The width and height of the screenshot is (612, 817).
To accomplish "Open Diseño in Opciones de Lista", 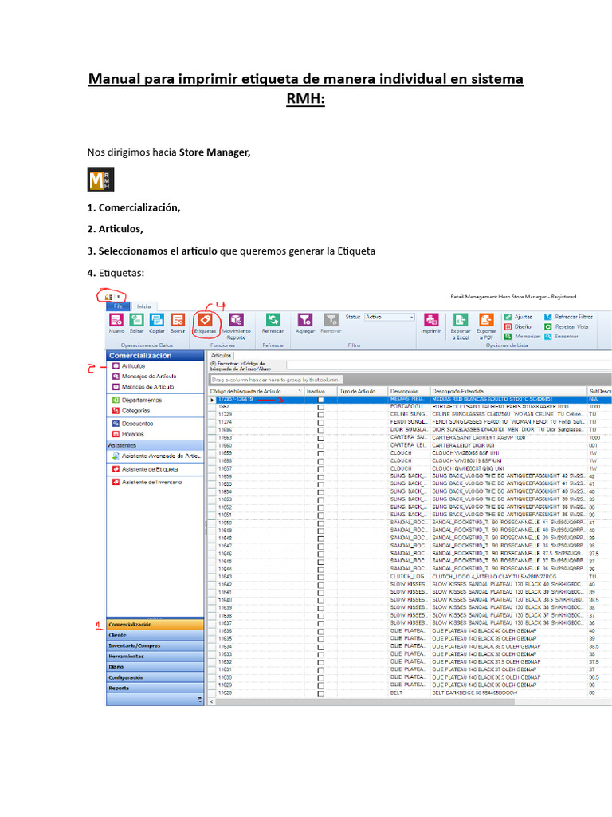I will point(518,326).
